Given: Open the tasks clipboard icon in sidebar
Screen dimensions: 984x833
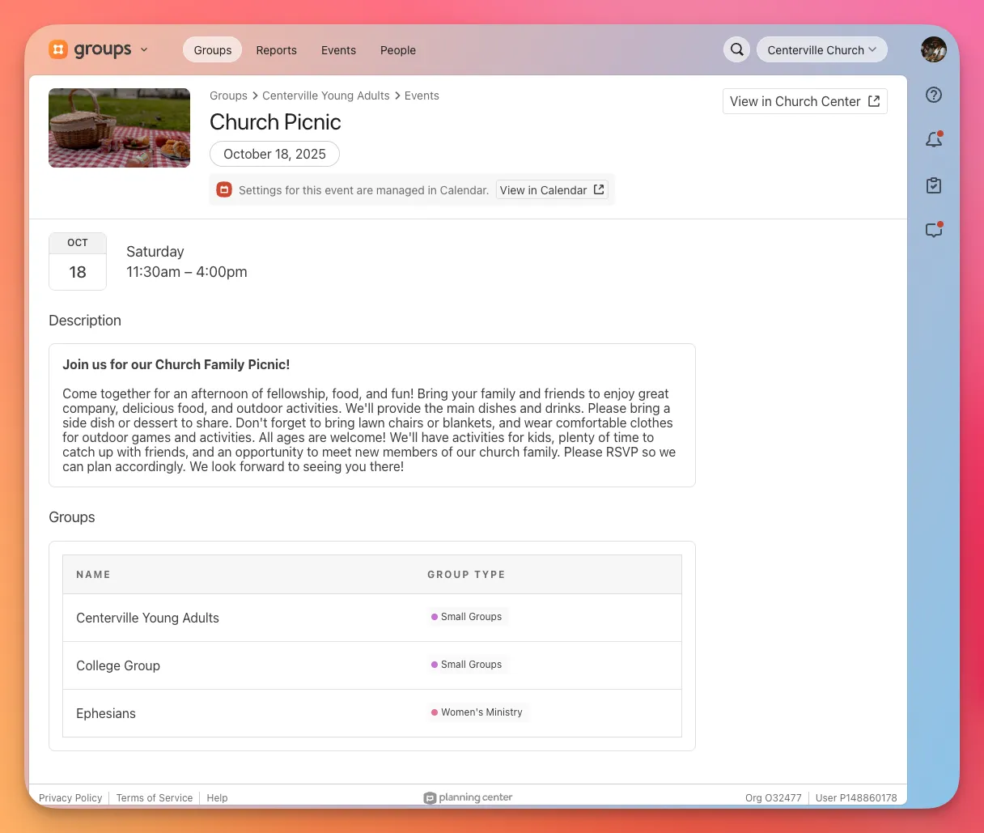Looking at the screenshot, I should [x=934, y=185].
